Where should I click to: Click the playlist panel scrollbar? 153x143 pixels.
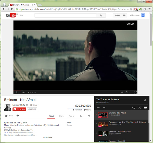149,117
